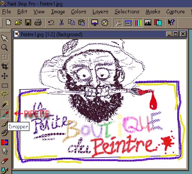Open the Colors menu
Screen dimensions: 192x174
[x=79, y=12]
